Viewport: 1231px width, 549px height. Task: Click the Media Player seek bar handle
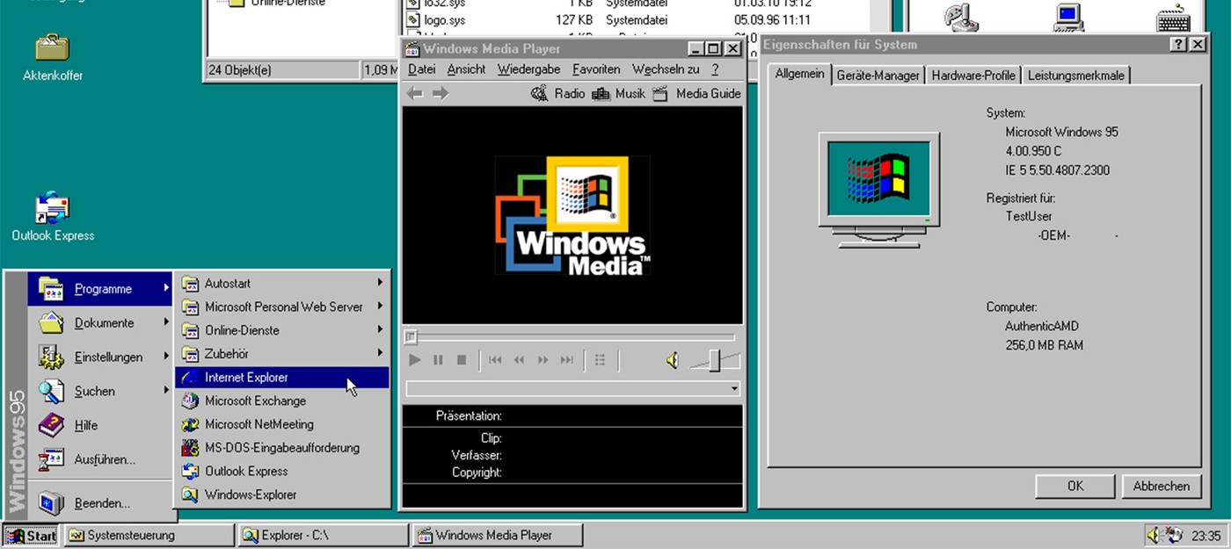(411, 337)
